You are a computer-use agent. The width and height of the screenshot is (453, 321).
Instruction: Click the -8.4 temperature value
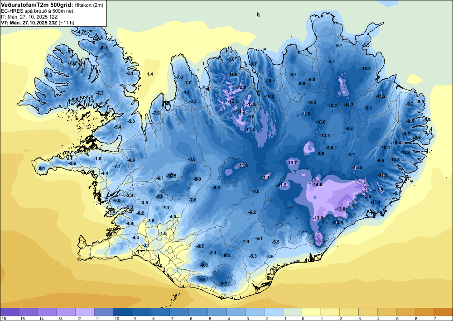[x=226, y=255]
